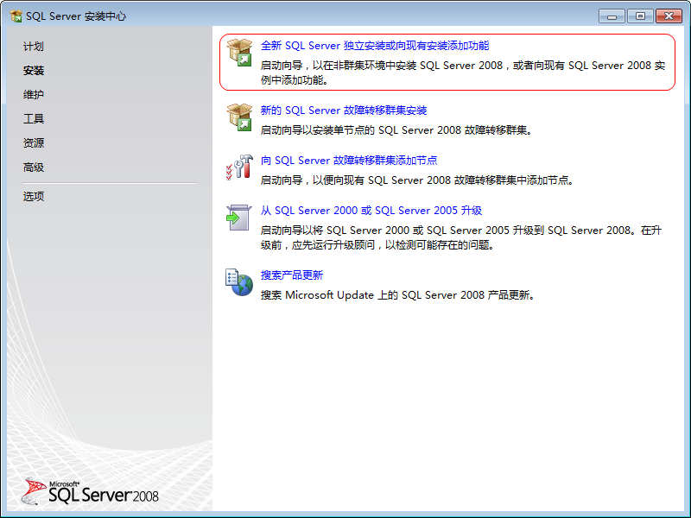Viewport: 691px width, 518px height.
Task: Open 搜索产品更新 link
Action: pyautogui.click(x=292, y=275)
